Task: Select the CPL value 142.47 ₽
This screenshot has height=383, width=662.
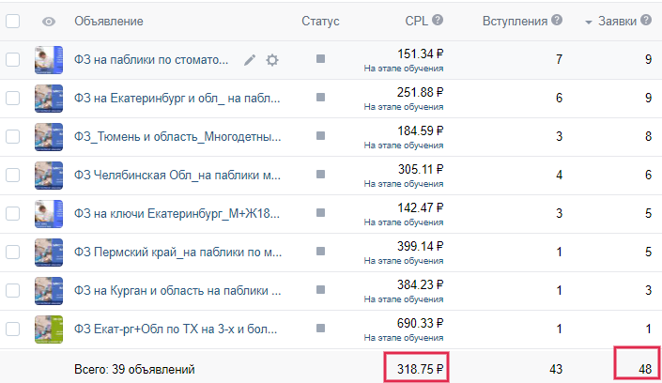Action: point(420,207)
